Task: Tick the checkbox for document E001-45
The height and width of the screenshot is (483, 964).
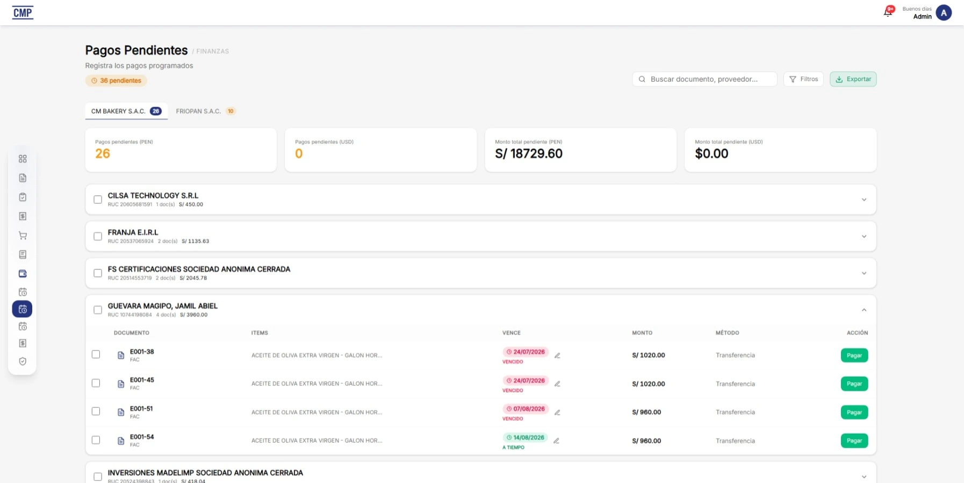Action: (96, 383)
